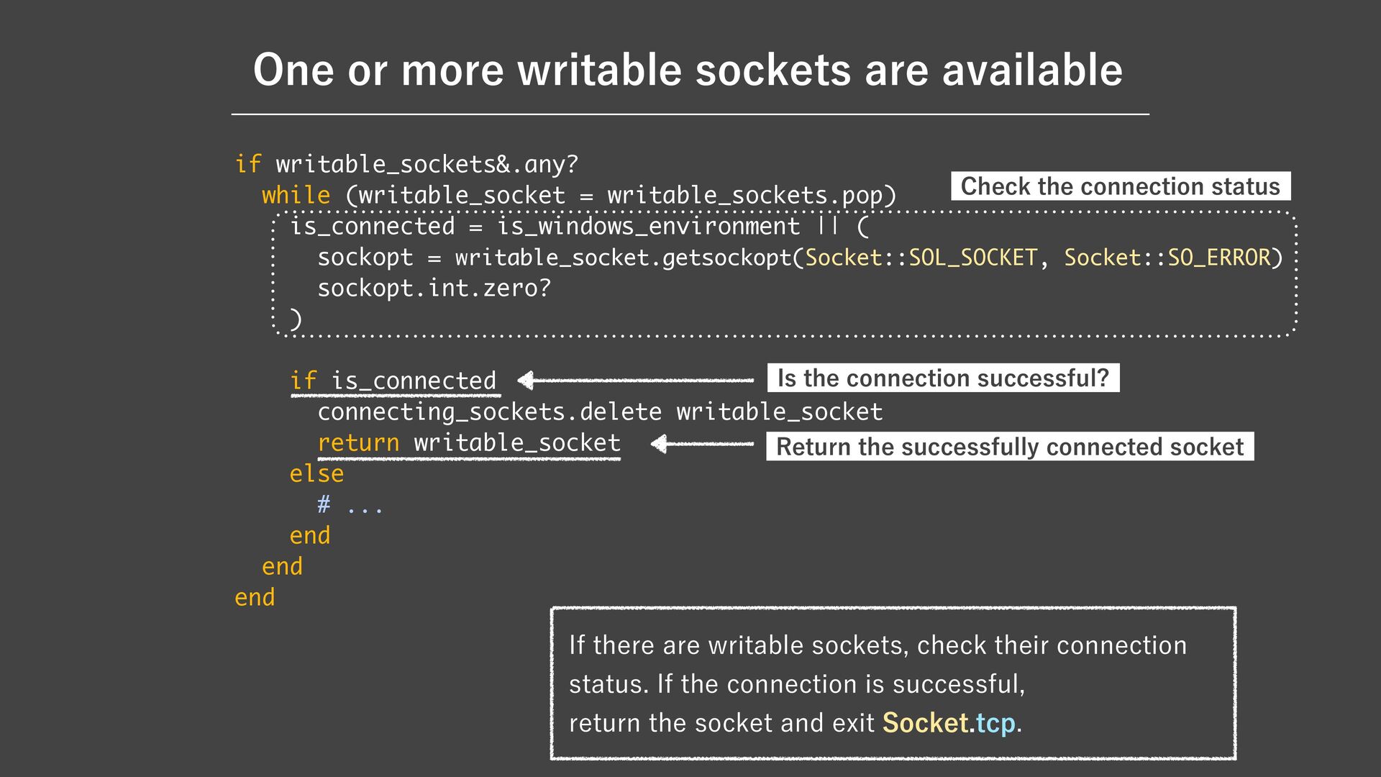1381x777 pixels.
Task: Click the '# ...' comment line
Action: pos(350,505)
